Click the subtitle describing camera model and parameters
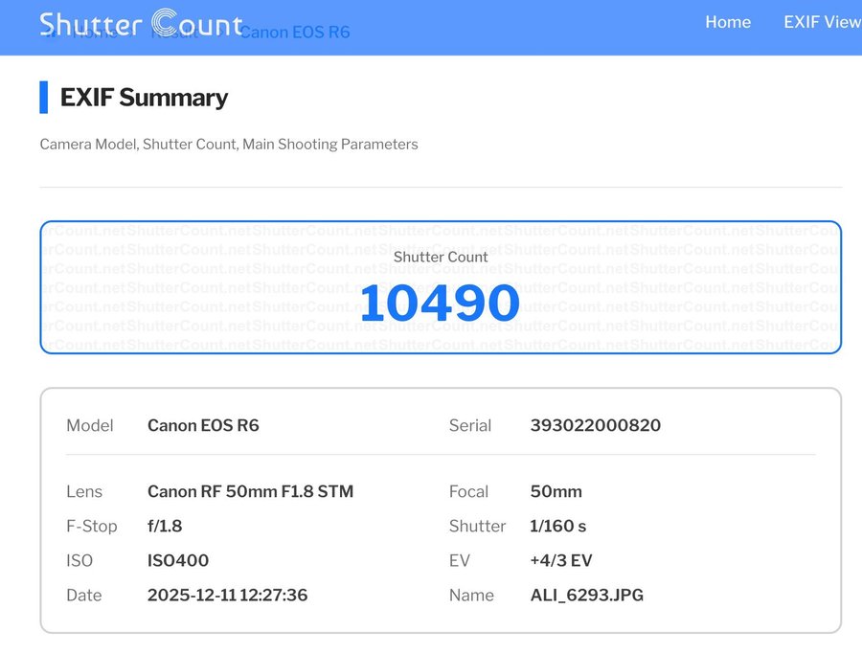862x654 pixels. coord(229,144)
